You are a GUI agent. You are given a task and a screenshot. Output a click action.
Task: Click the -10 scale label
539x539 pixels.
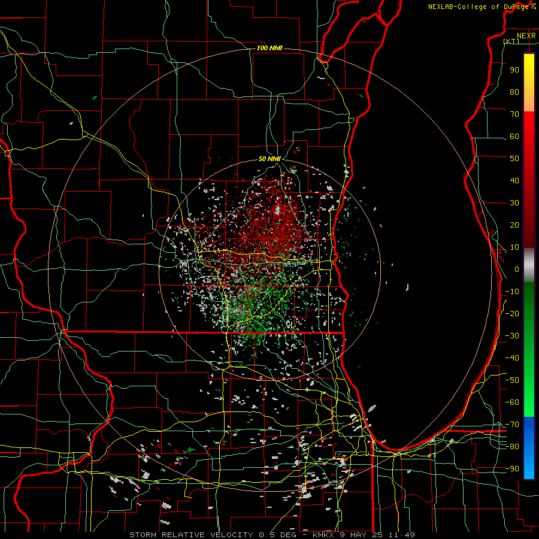pos(512,292)
